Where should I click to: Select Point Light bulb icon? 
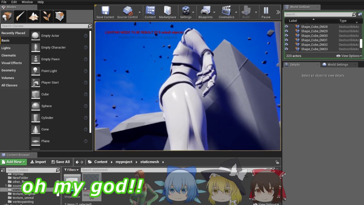pyautogui.click(x=36, y=71)
